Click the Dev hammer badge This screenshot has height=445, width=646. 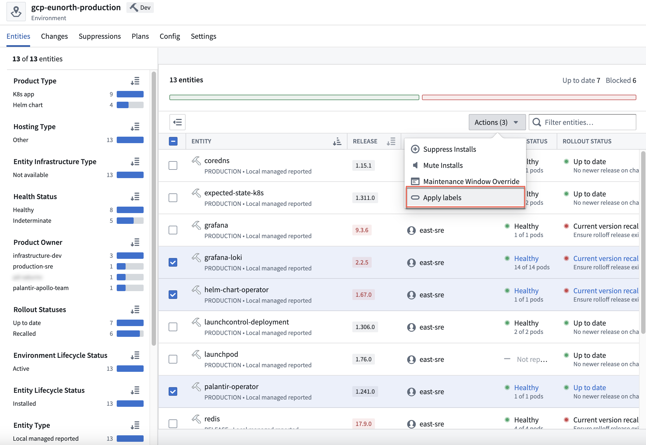click(140, 8)
